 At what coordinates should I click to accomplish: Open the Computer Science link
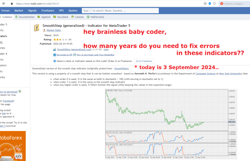(205, 74)
